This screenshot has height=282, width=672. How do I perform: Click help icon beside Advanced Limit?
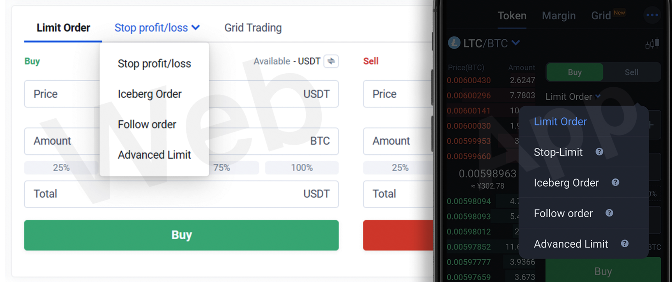(624, 244)
